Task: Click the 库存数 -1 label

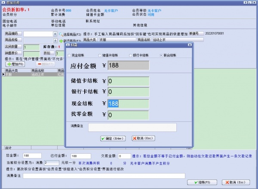Action: point(52,47)
